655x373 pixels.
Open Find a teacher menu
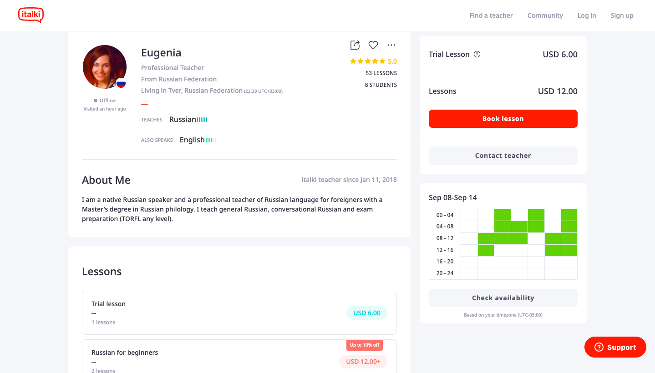pos(491,15)
